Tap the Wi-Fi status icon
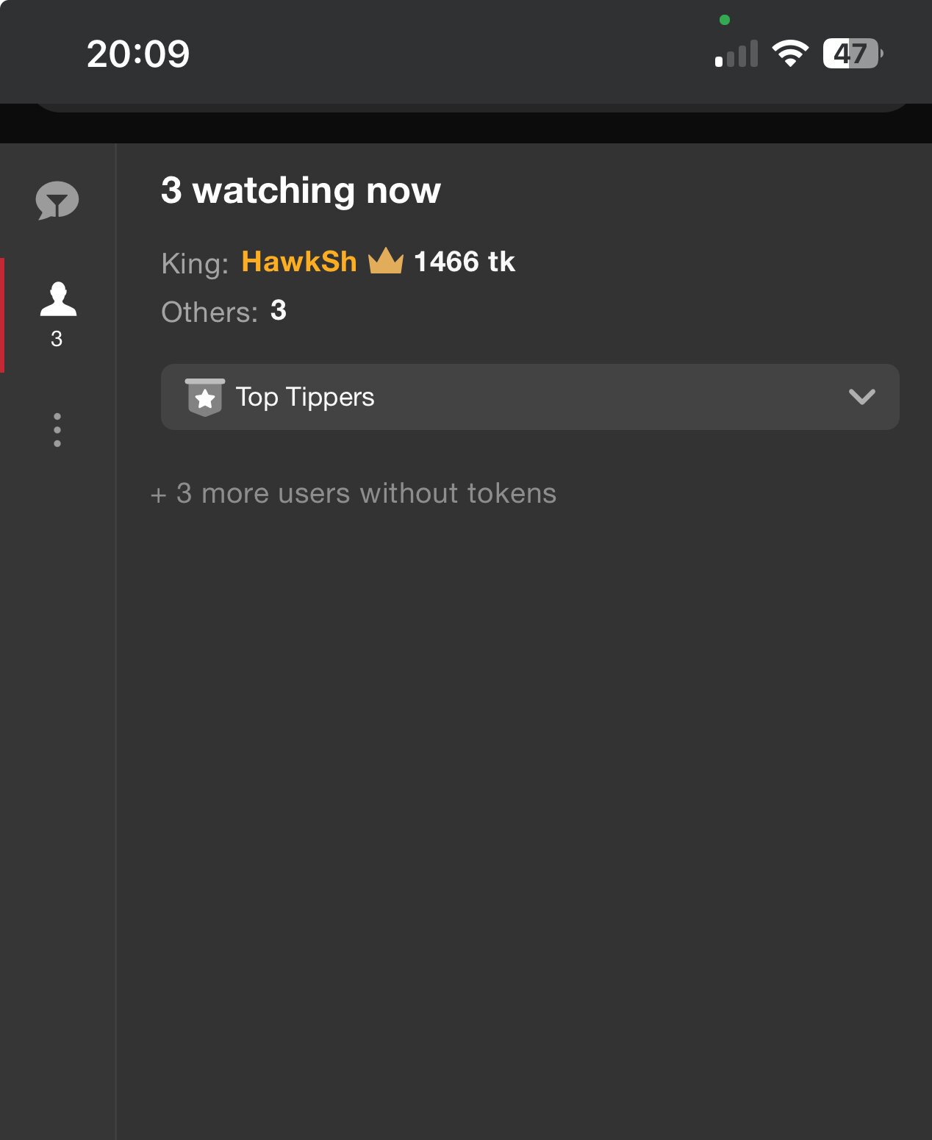932x1140 pixels. coord(790,54)
